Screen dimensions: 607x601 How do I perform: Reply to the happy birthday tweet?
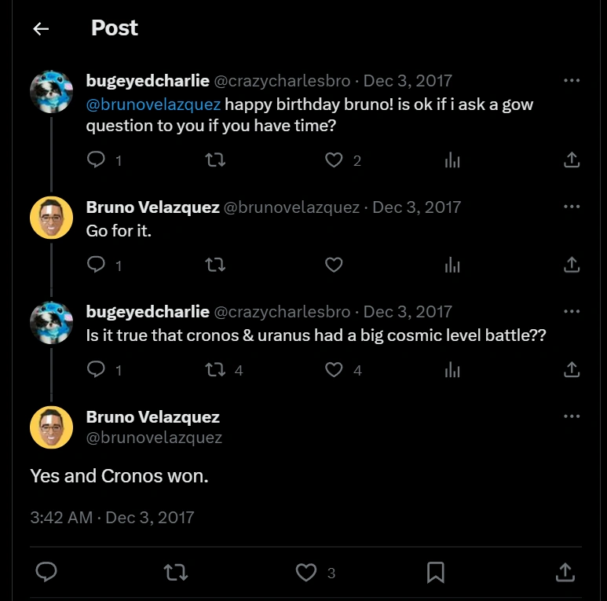pyautogui.click(x=96, y=159)
